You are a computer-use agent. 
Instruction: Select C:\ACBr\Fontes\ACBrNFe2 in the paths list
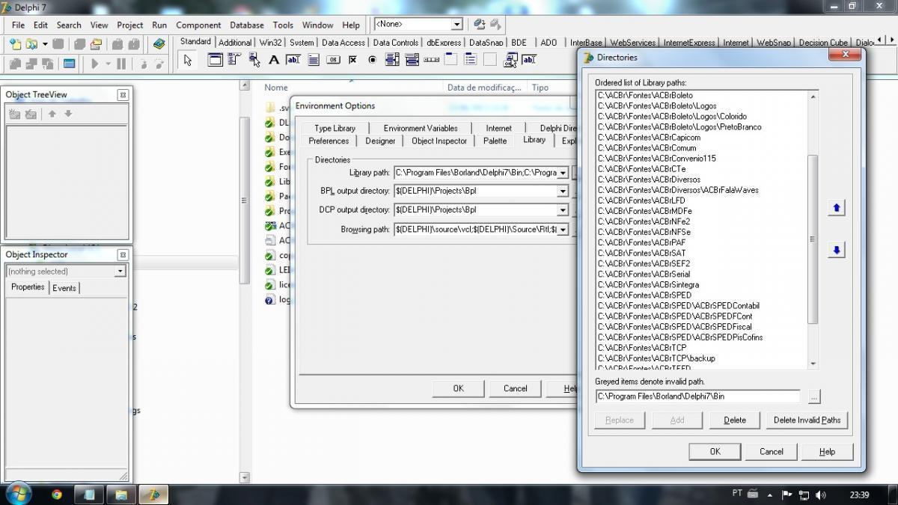[644, 221]
